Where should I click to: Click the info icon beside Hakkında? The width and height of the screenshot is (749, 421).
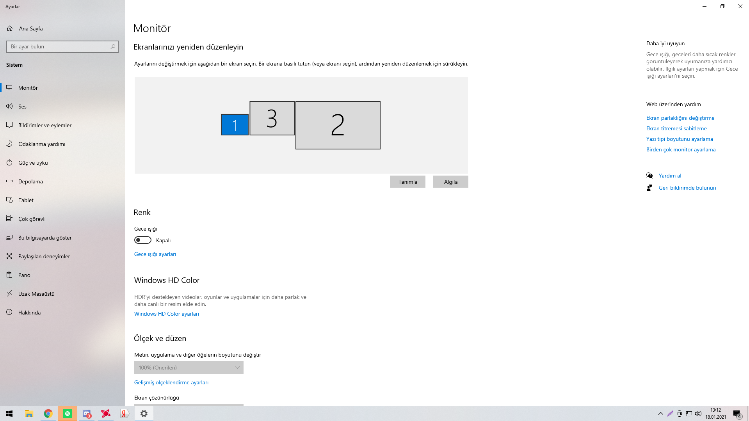9,312
